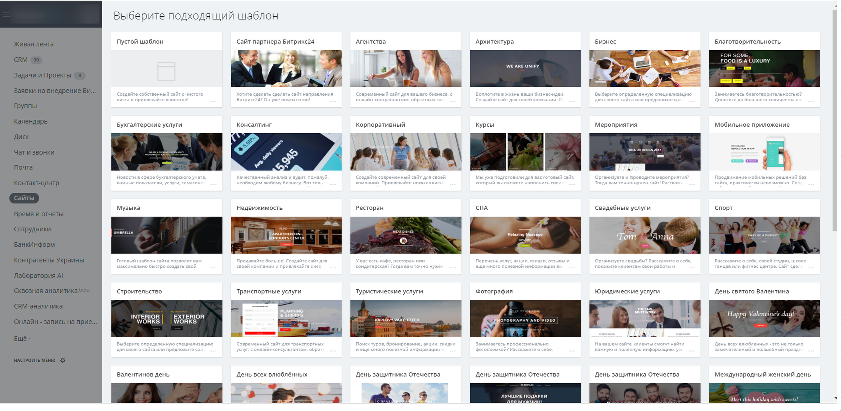Select the СПА template thumbnail
The height and width of the screenshot is (411, 842).
coord(525,235)
